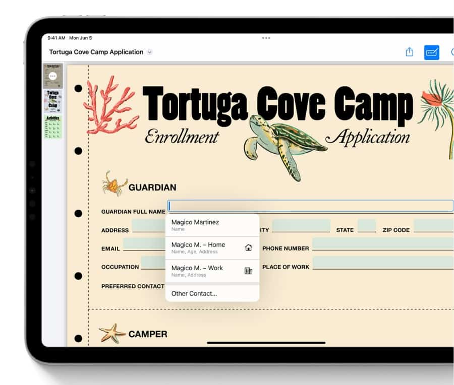
Task: Open the ellipsis menu on first page thumbnail
Action: [x=53, y=76]
